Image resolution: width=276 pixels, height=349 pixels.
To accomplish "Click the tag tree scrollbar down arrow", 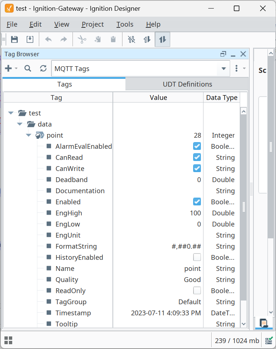I will 243,324.
